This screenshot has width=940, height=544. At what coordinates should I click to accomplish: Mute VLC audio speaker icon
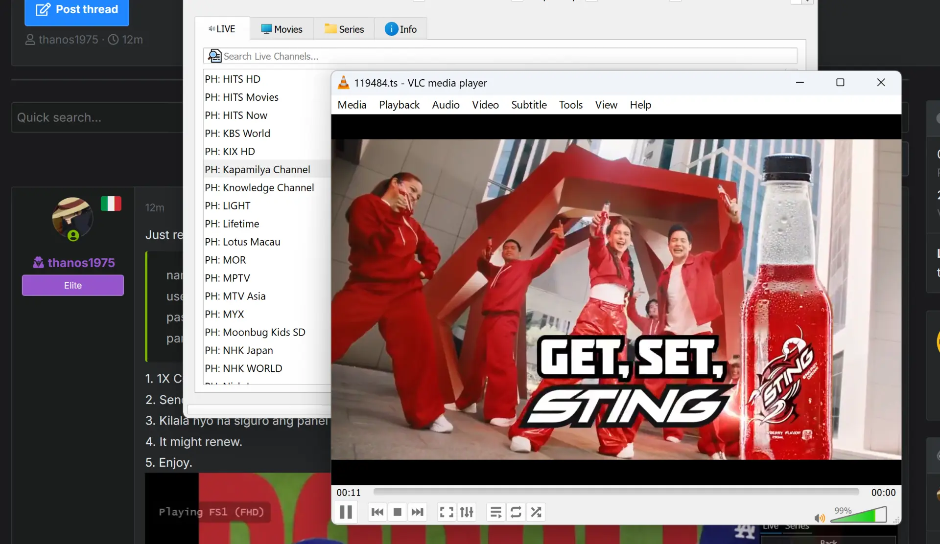pyautogui.click(x=820, y=518)
